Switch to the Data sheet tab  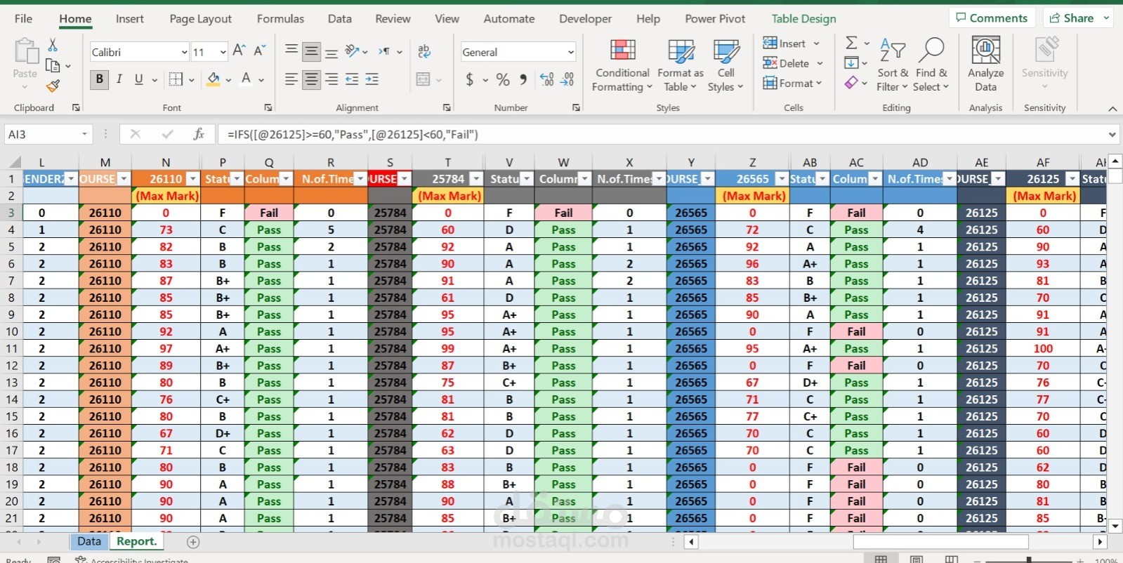89,541
